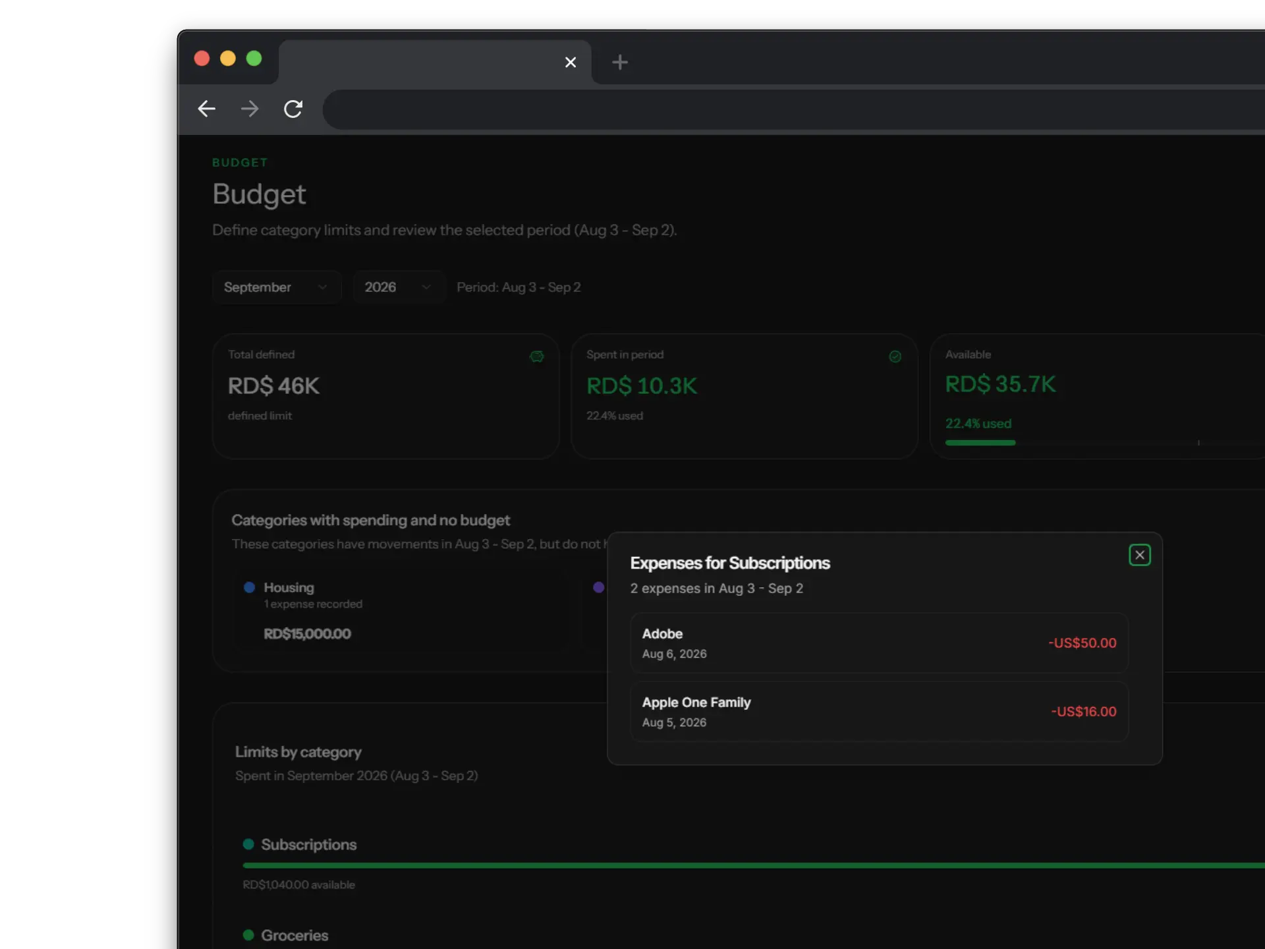Click the checkmark icon in Spent in period

(895, 357)
